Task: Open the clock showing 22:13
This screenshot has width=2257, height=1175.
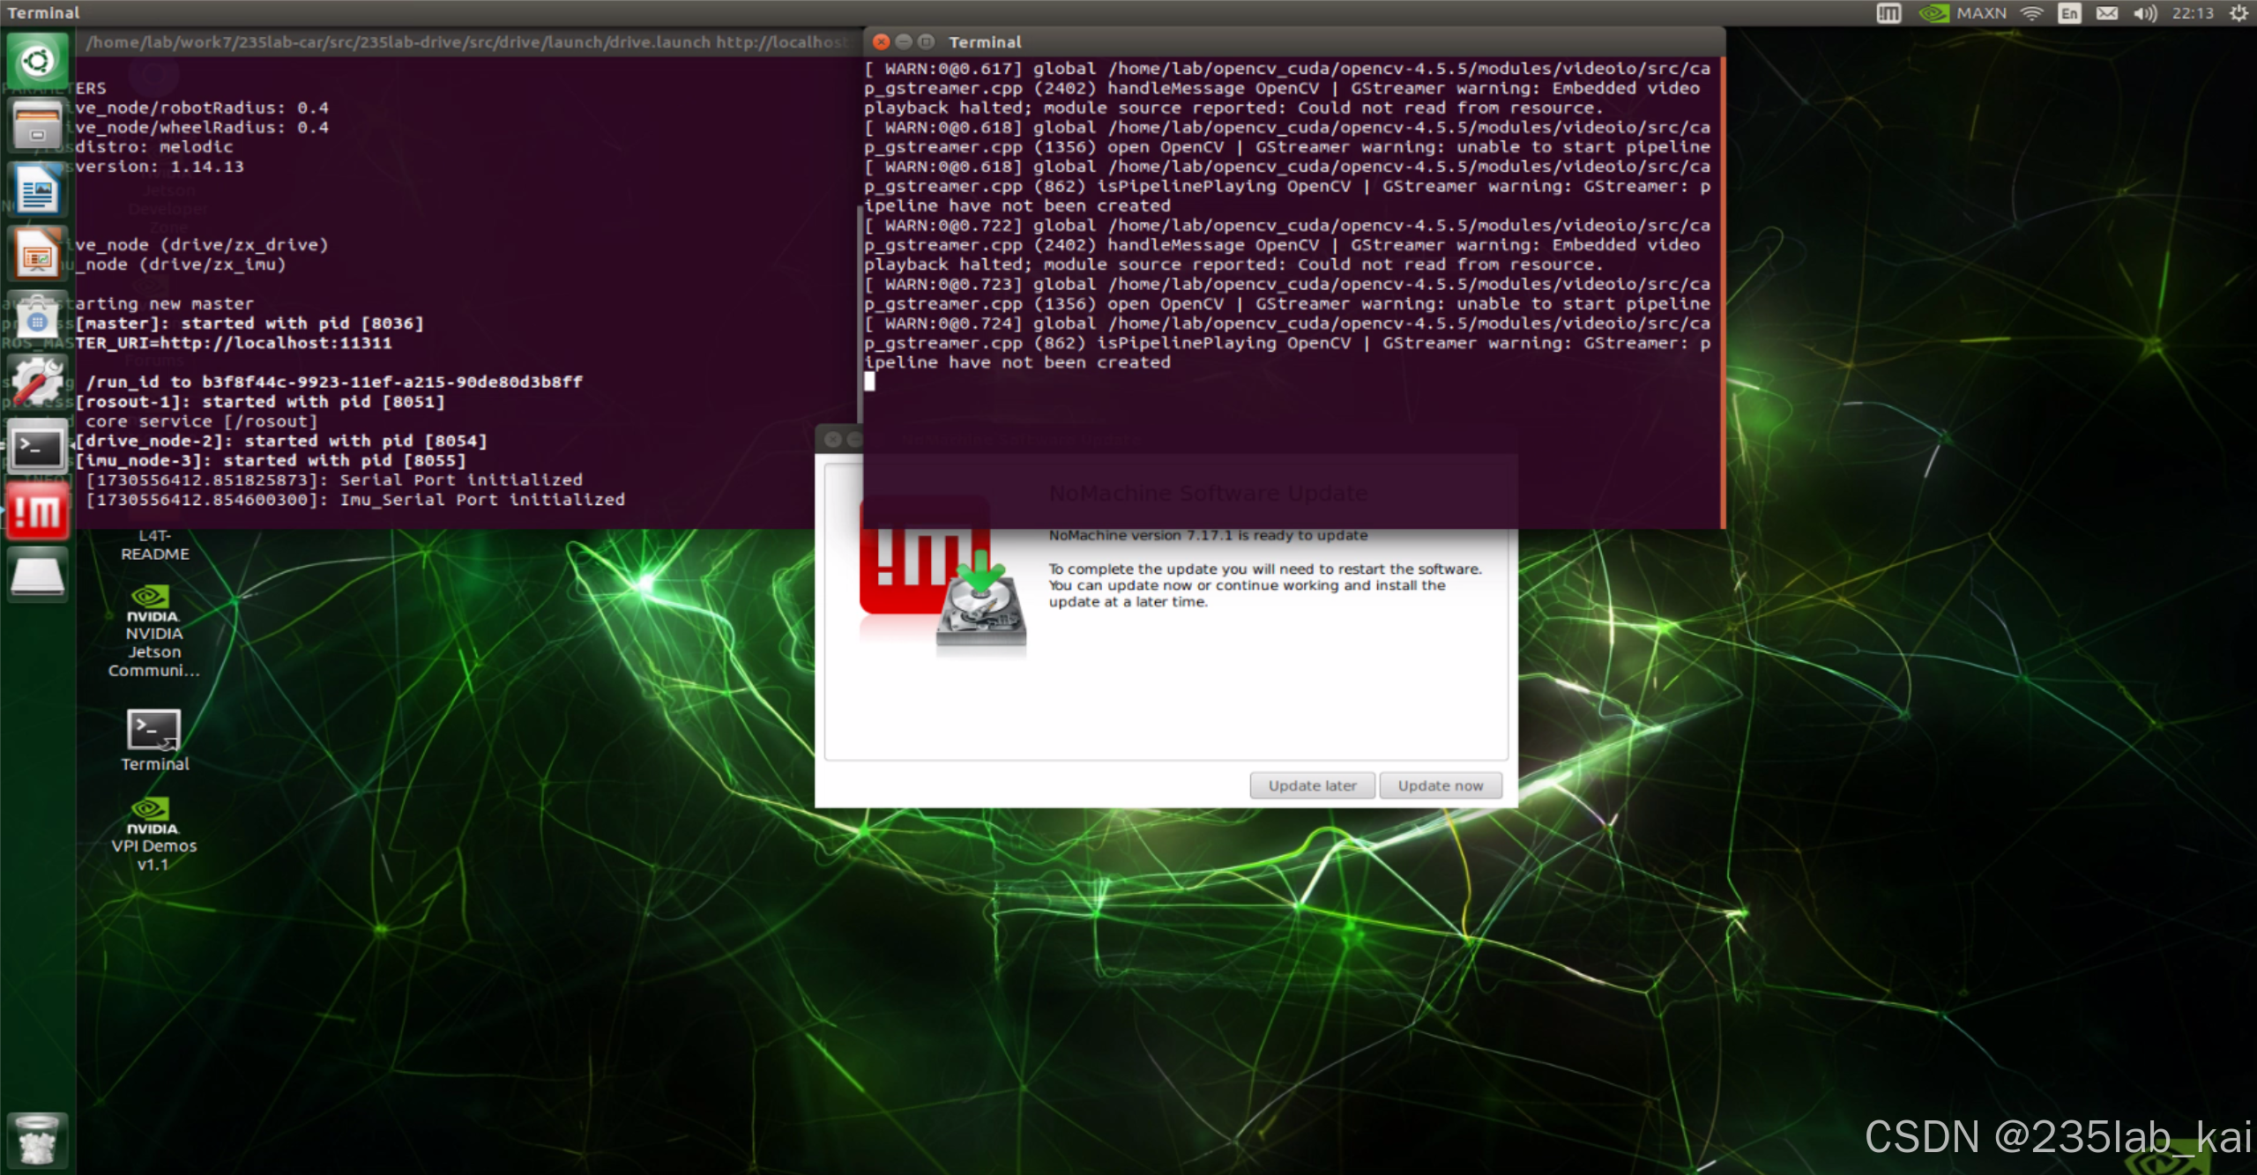Action: click(x=2193, y=13)
